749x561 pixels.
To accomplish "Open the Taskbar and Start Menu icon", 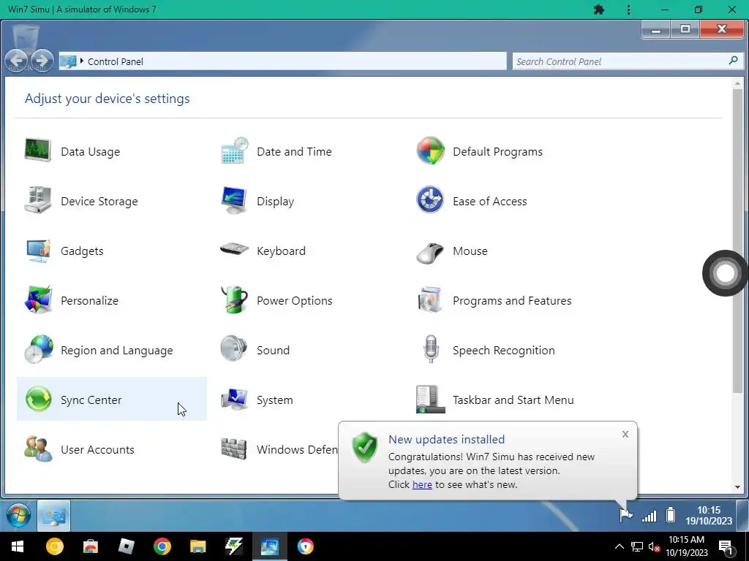I will coord(430,400).
